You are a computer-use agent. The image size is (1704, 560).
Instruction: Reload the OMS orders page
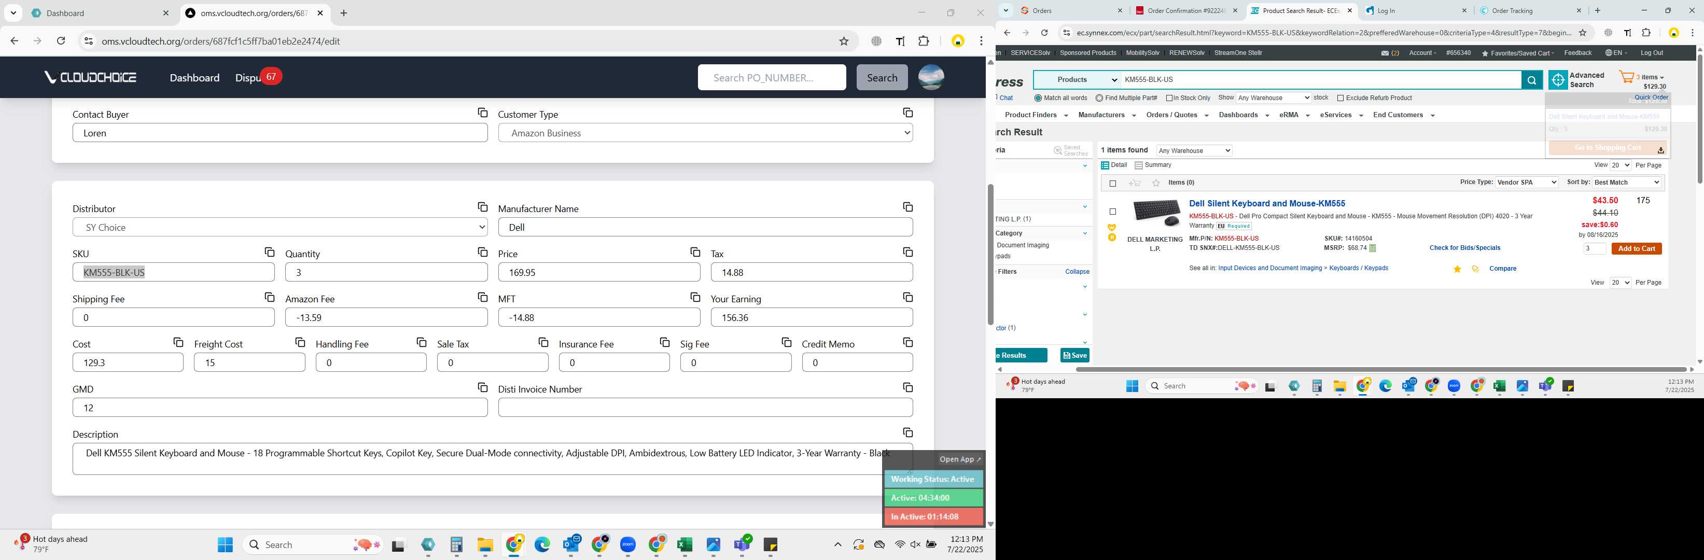[x=61, y=41]
